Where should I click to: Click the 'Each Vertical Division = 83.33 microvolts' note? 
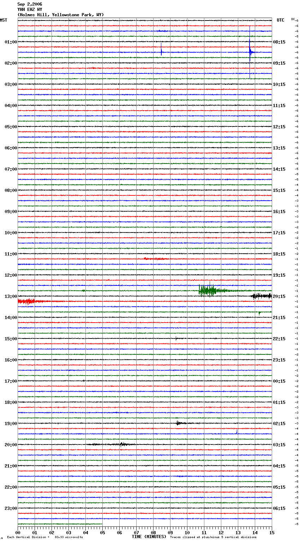[x=45, y=537]
